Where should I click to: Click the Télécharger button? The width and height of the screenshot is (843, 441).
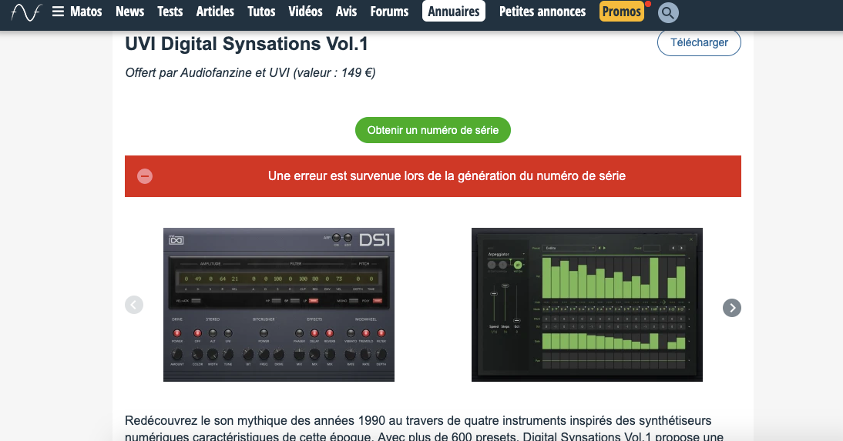699,43
